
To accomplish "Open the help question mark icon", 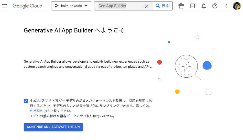I will pos(215,6).
